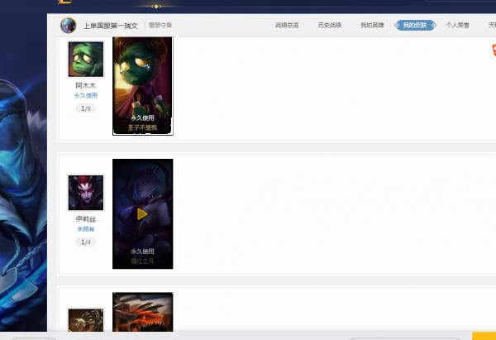Click the player avatar in the profile header
This screenshot has height=340, width=496.
pos(69,26)
